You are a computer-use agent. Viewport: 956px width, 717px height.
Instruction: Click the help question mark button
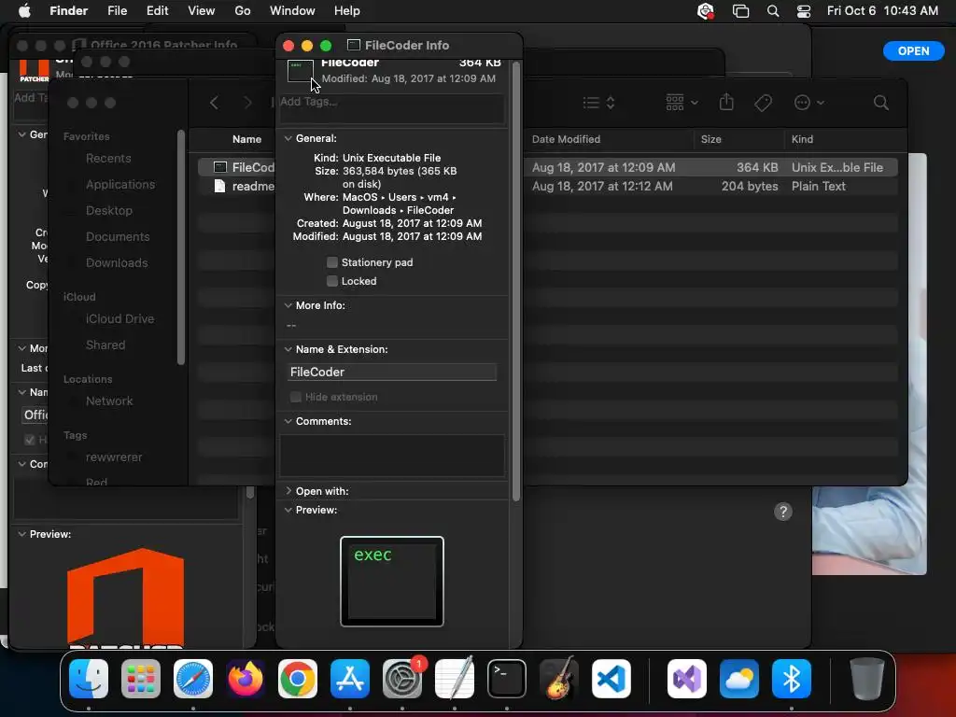[x=783, y=512]
